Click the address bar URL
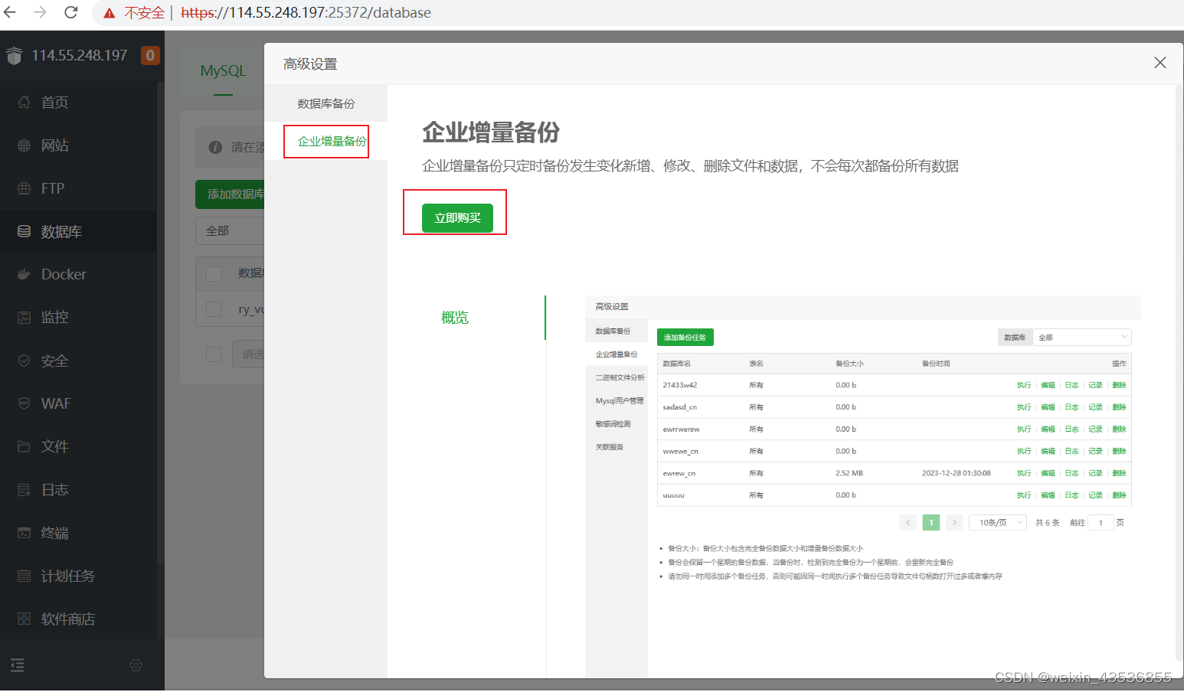Screen dimensions: 1184x692 tap(306, 13)
